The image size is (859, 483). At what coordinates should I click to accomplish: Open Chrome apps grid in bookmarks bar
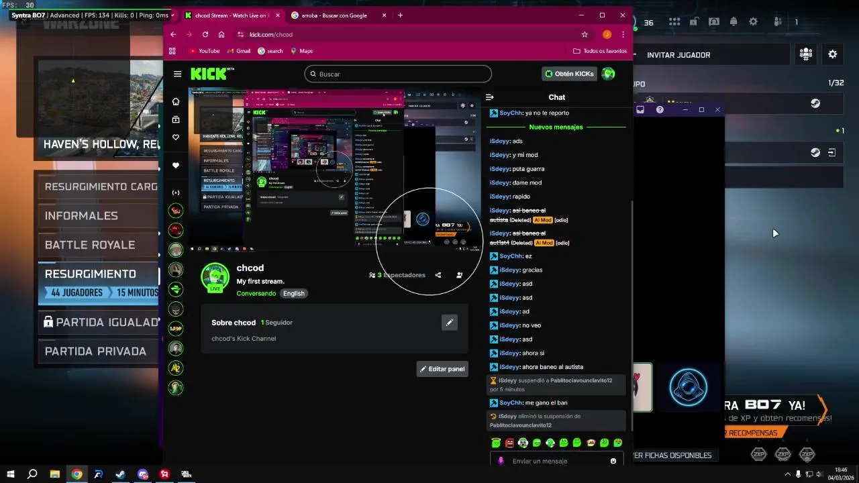172,51
